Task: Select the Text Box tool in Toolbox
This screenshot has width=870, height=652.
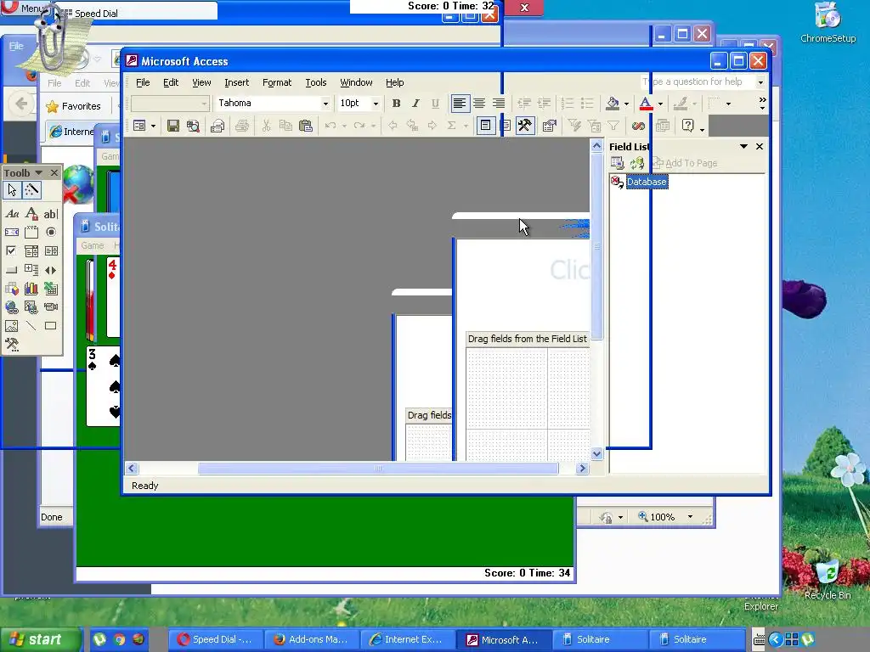Action: [x=50, y=213]
